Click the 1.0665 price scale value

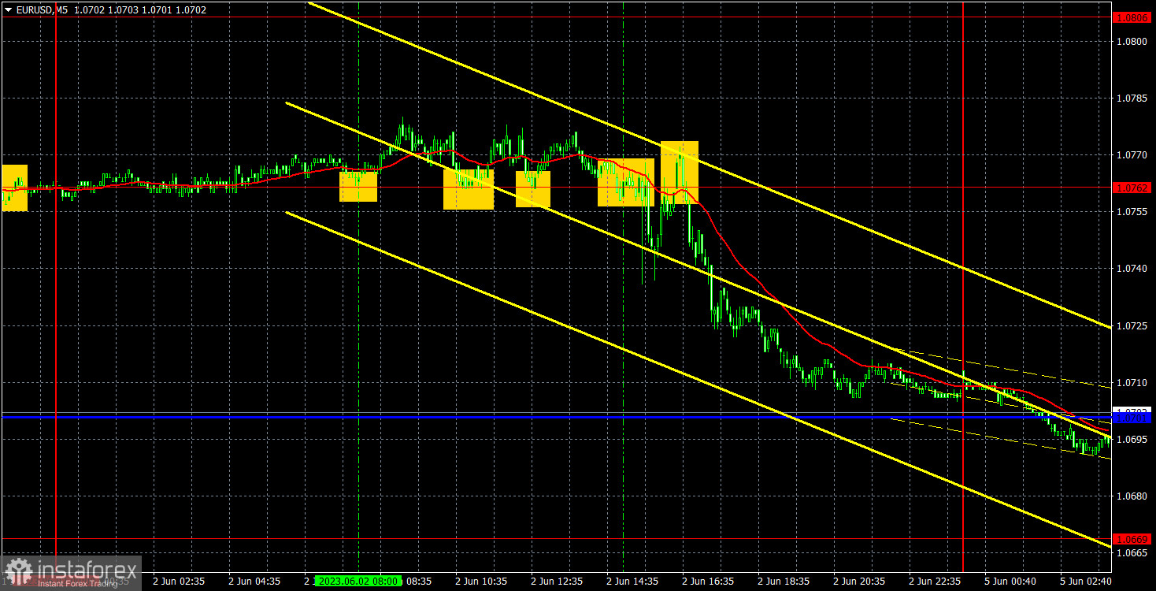[1131, 552]
